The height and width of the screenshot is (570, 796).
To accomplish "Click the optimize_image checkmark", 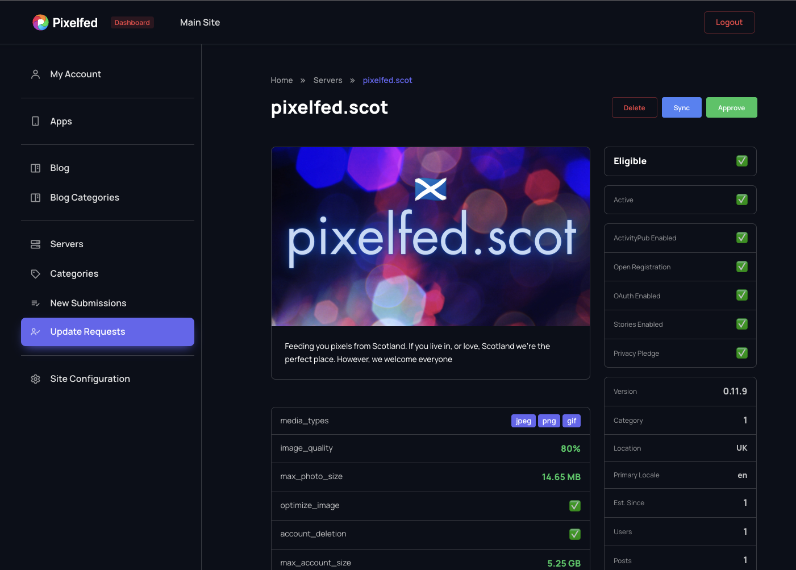I will pos(575,506).
